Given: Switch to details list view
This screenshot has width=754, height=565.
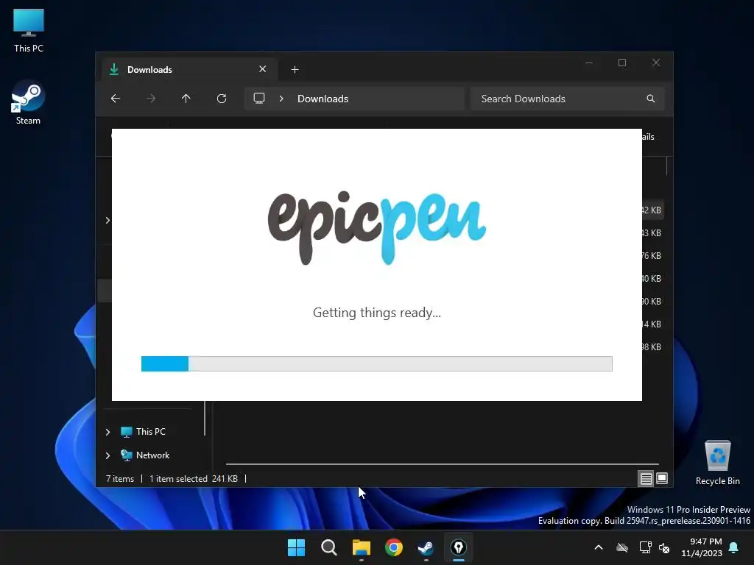Looking at the screenshot, I should tap(646, 478).
